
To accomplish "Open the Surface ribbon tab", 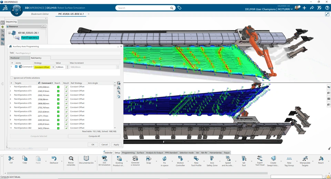I will tap(140, 152).
